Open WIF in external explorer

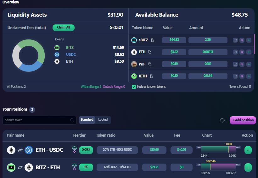click(x=235, y=64)
